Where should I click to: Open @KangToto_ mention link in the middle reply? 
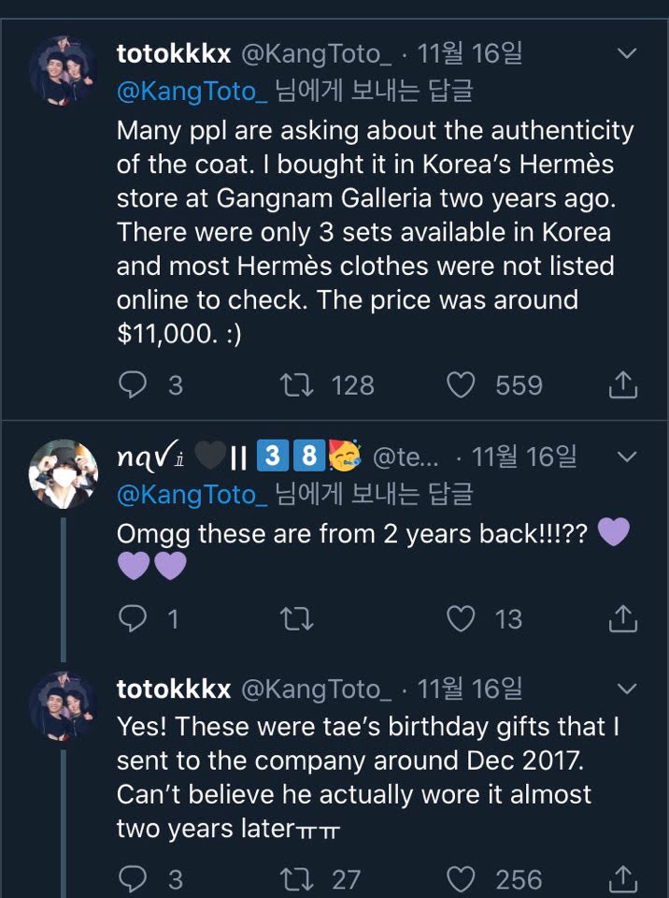tap(192, 493)
